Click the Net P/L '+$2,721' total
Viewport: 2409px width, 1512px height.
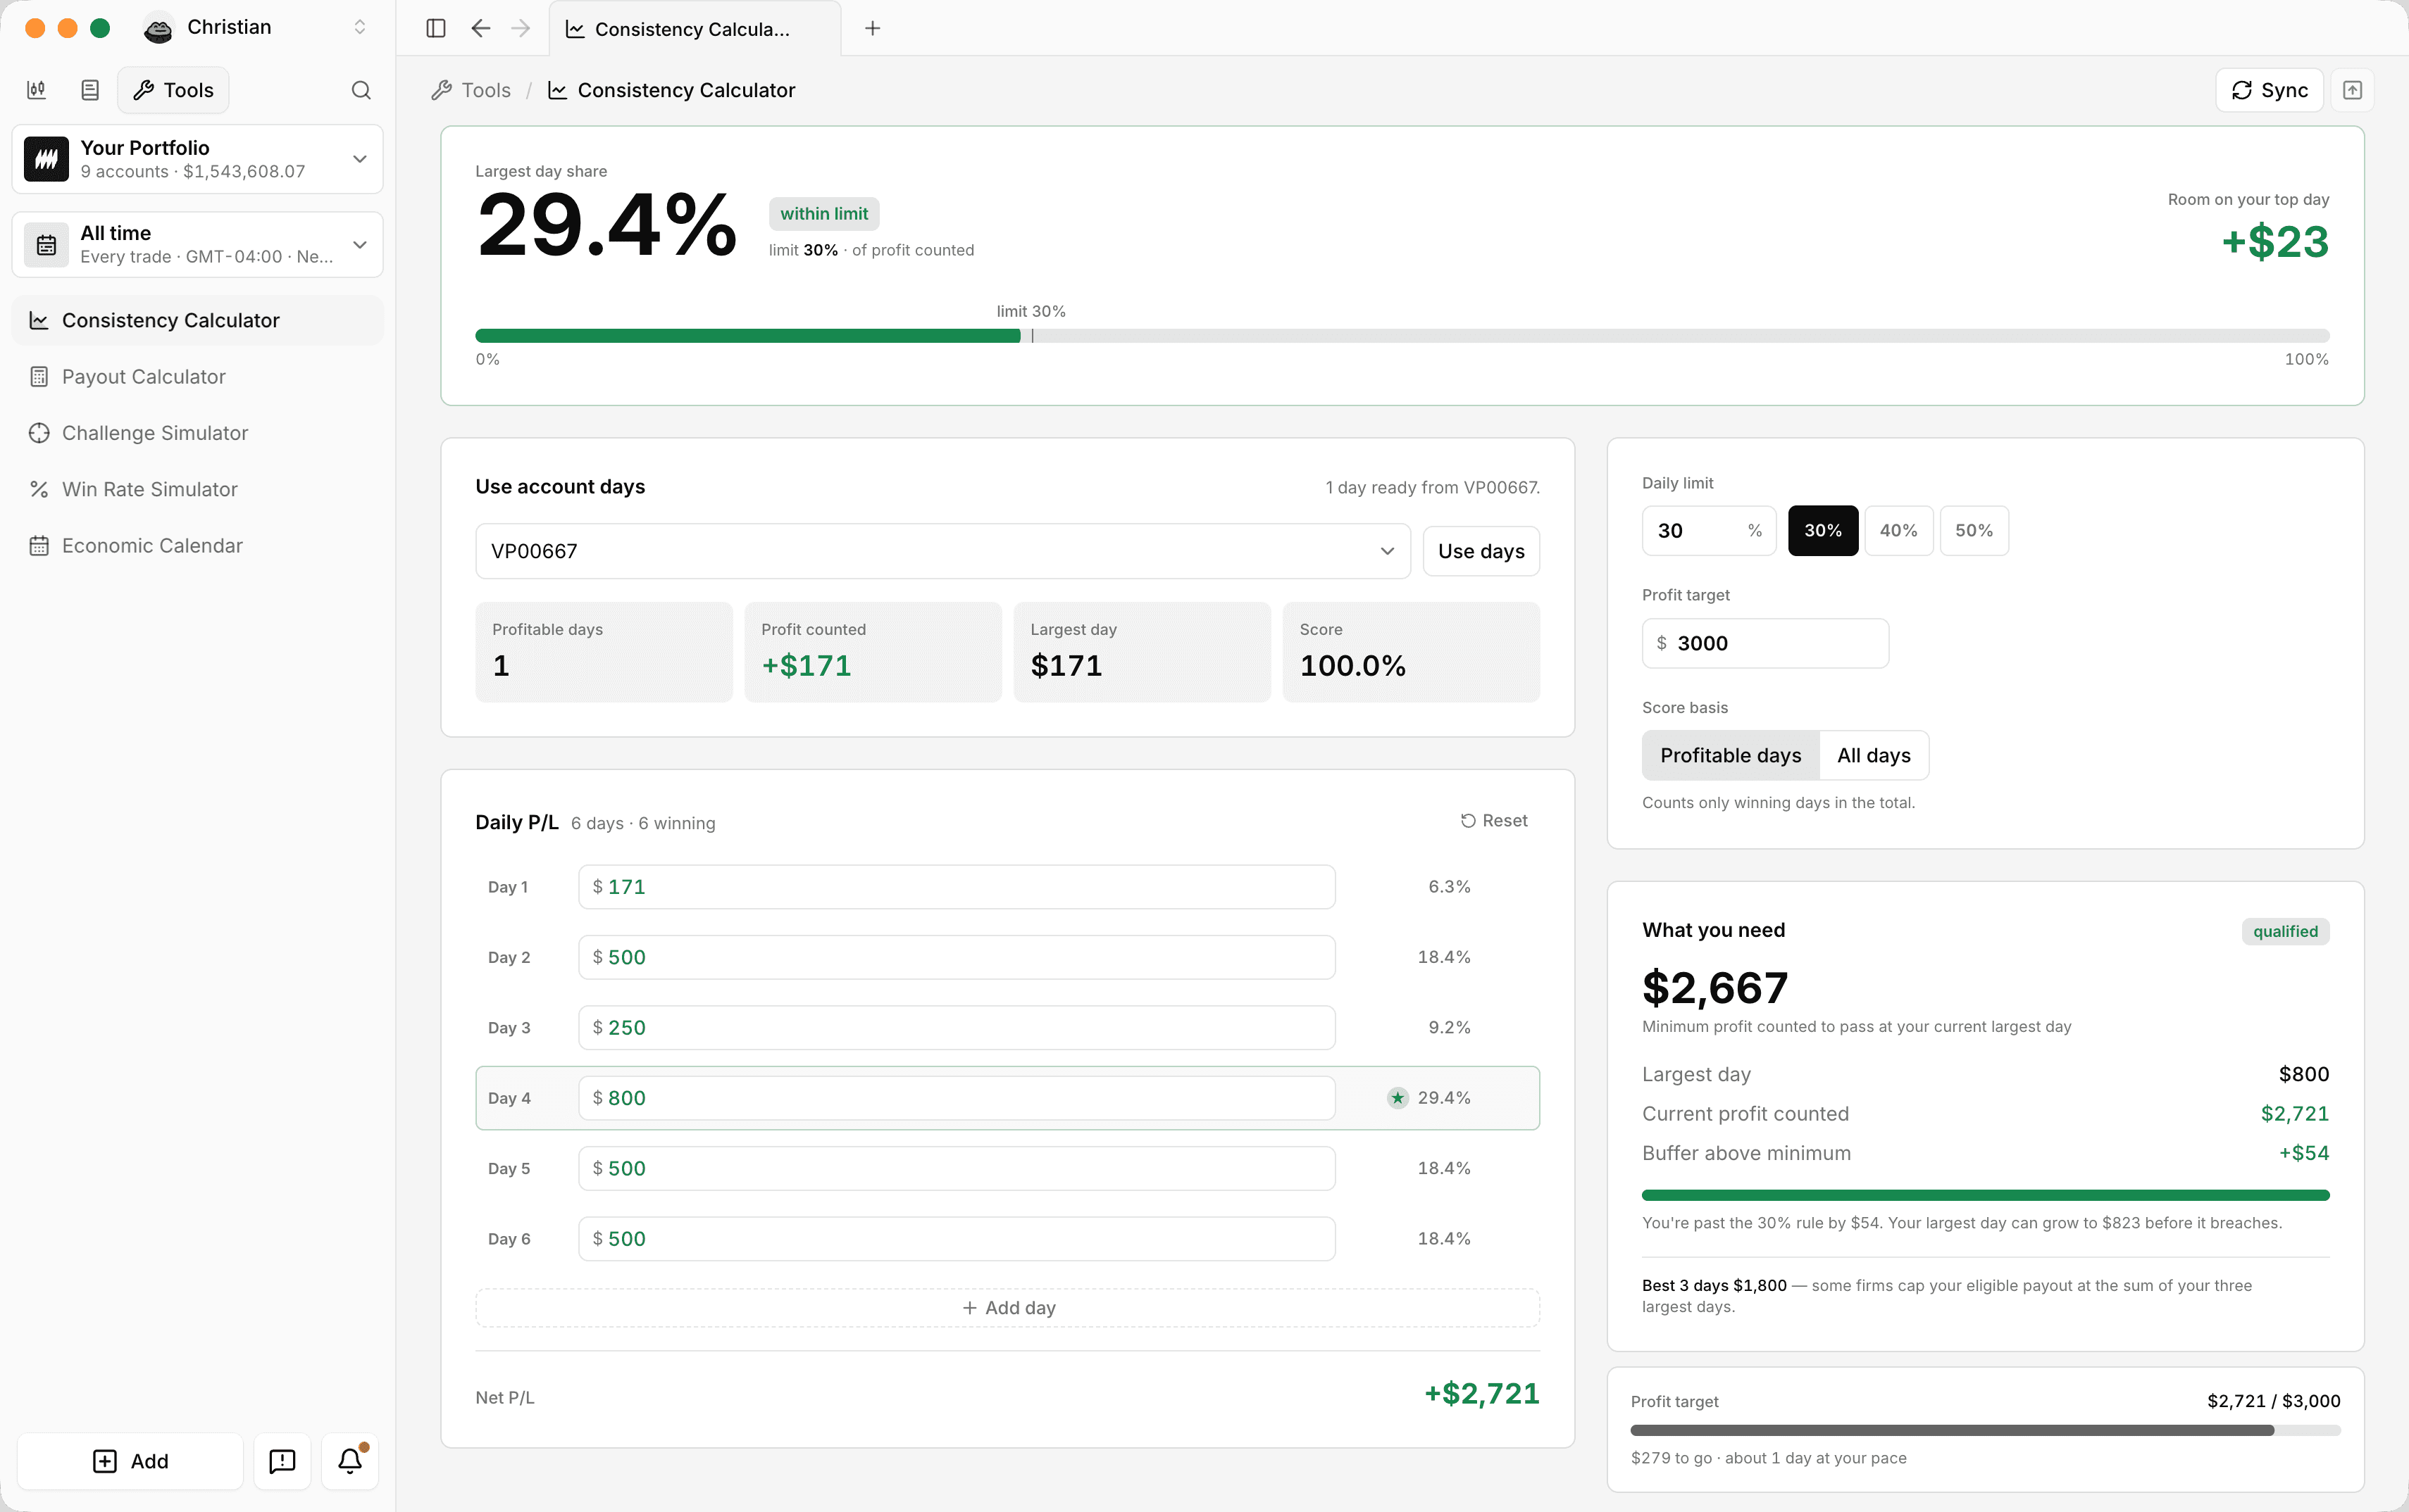click(1481, 1393)
